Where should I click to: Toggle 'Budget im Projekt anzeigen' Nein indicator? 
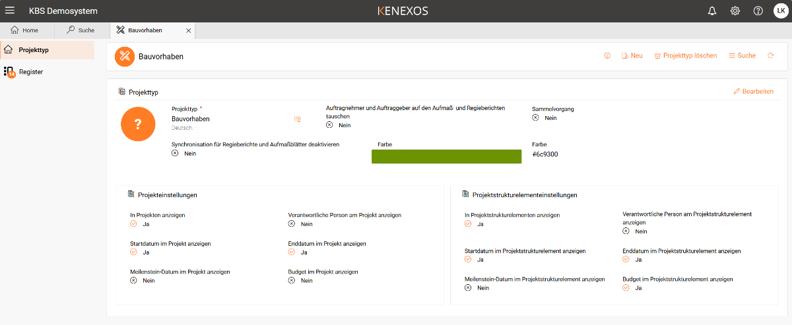[292, 280]
